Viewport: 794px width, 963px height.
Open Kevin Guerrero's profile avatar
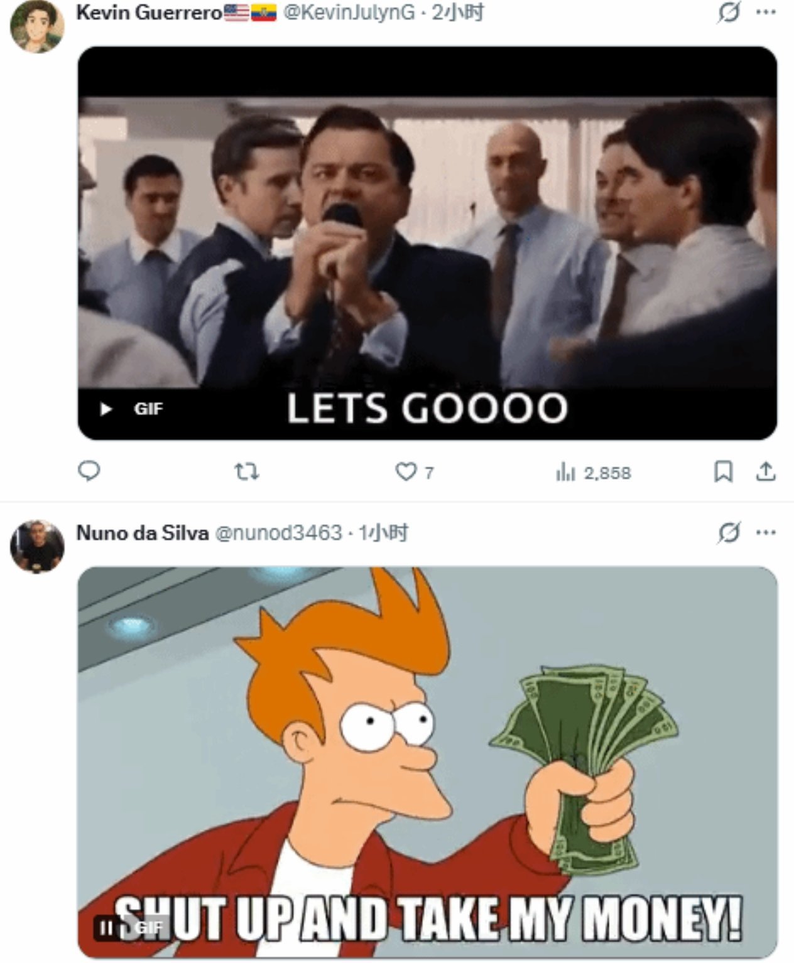click(38, 26)
